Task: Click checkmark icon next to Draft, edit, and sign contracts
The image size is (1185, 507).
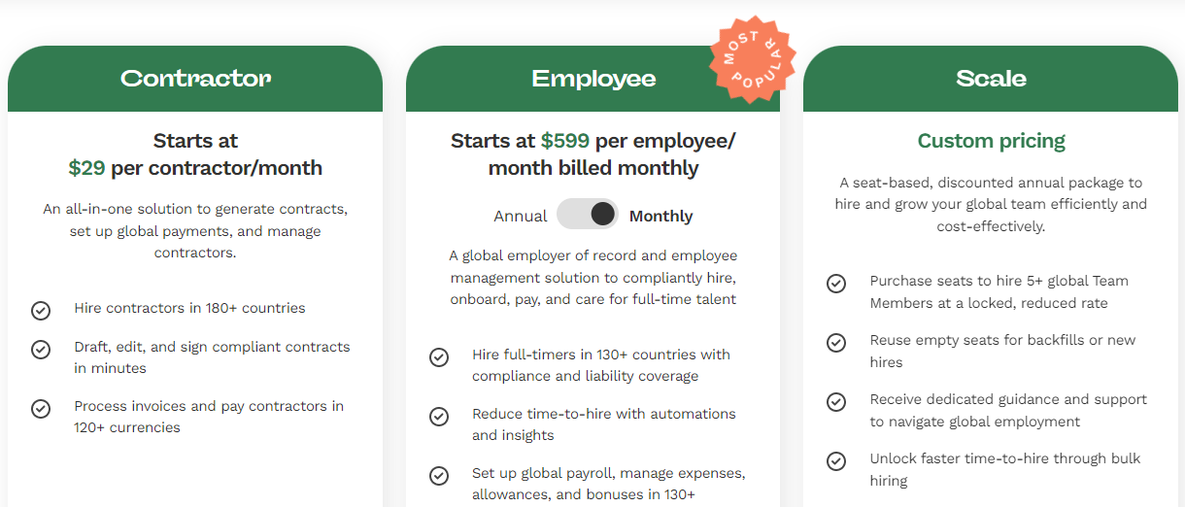Action: (41, 350)
